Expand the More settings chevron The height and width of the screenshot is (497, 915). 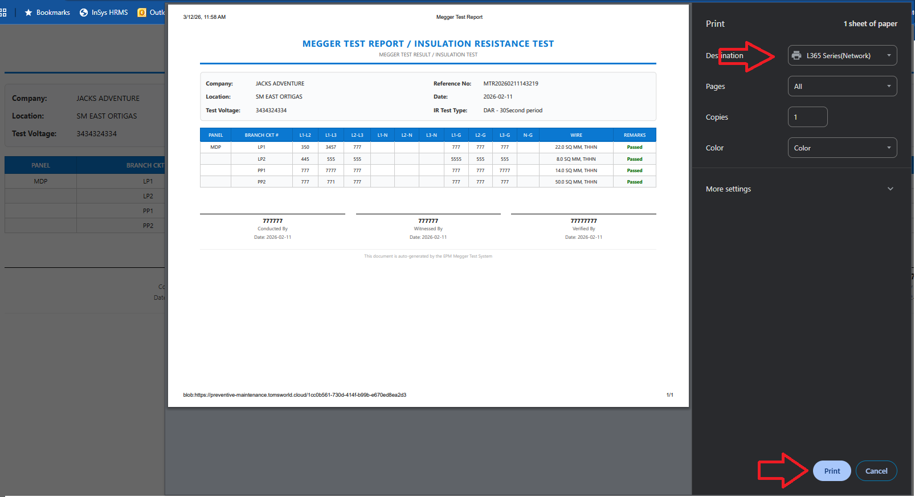coord(891,189)
